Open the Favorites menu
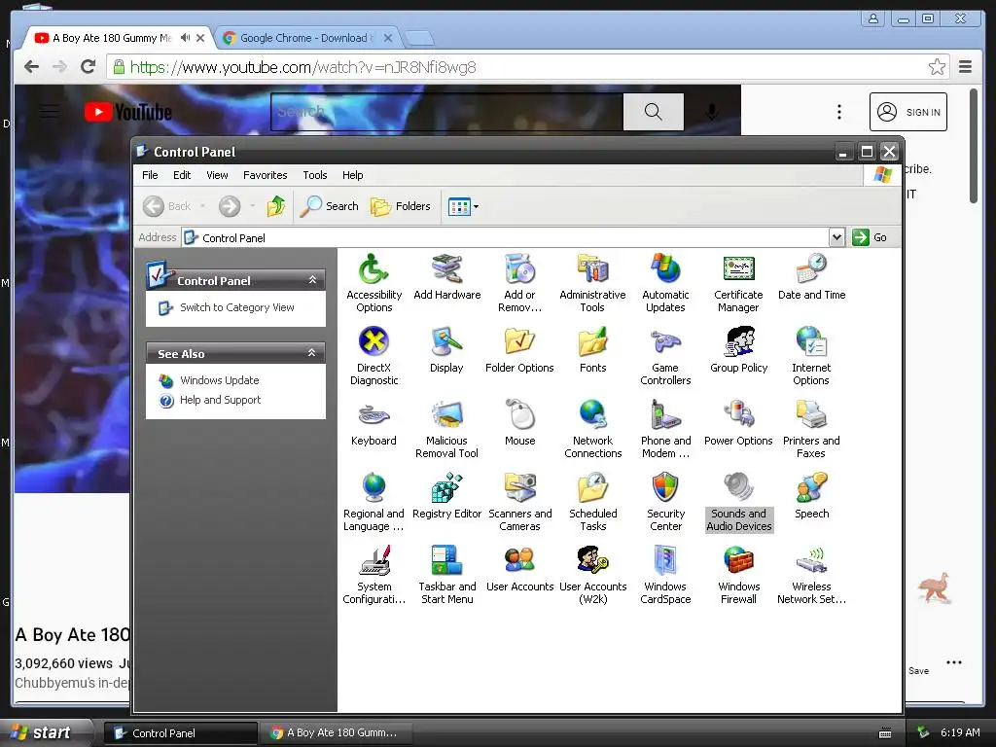This screenshot has width=996, height=747. pyautogui.click(x=265, y=175)
